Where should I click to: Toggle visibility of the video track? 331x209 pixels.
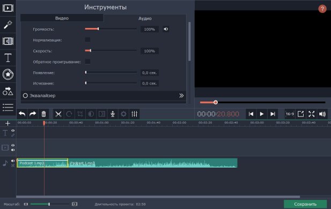pos(13,146)
